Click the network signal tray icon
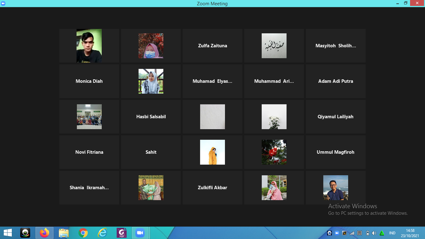Image resolution: width=425 pixels, height=239 pixels. [x=352, y=233]
